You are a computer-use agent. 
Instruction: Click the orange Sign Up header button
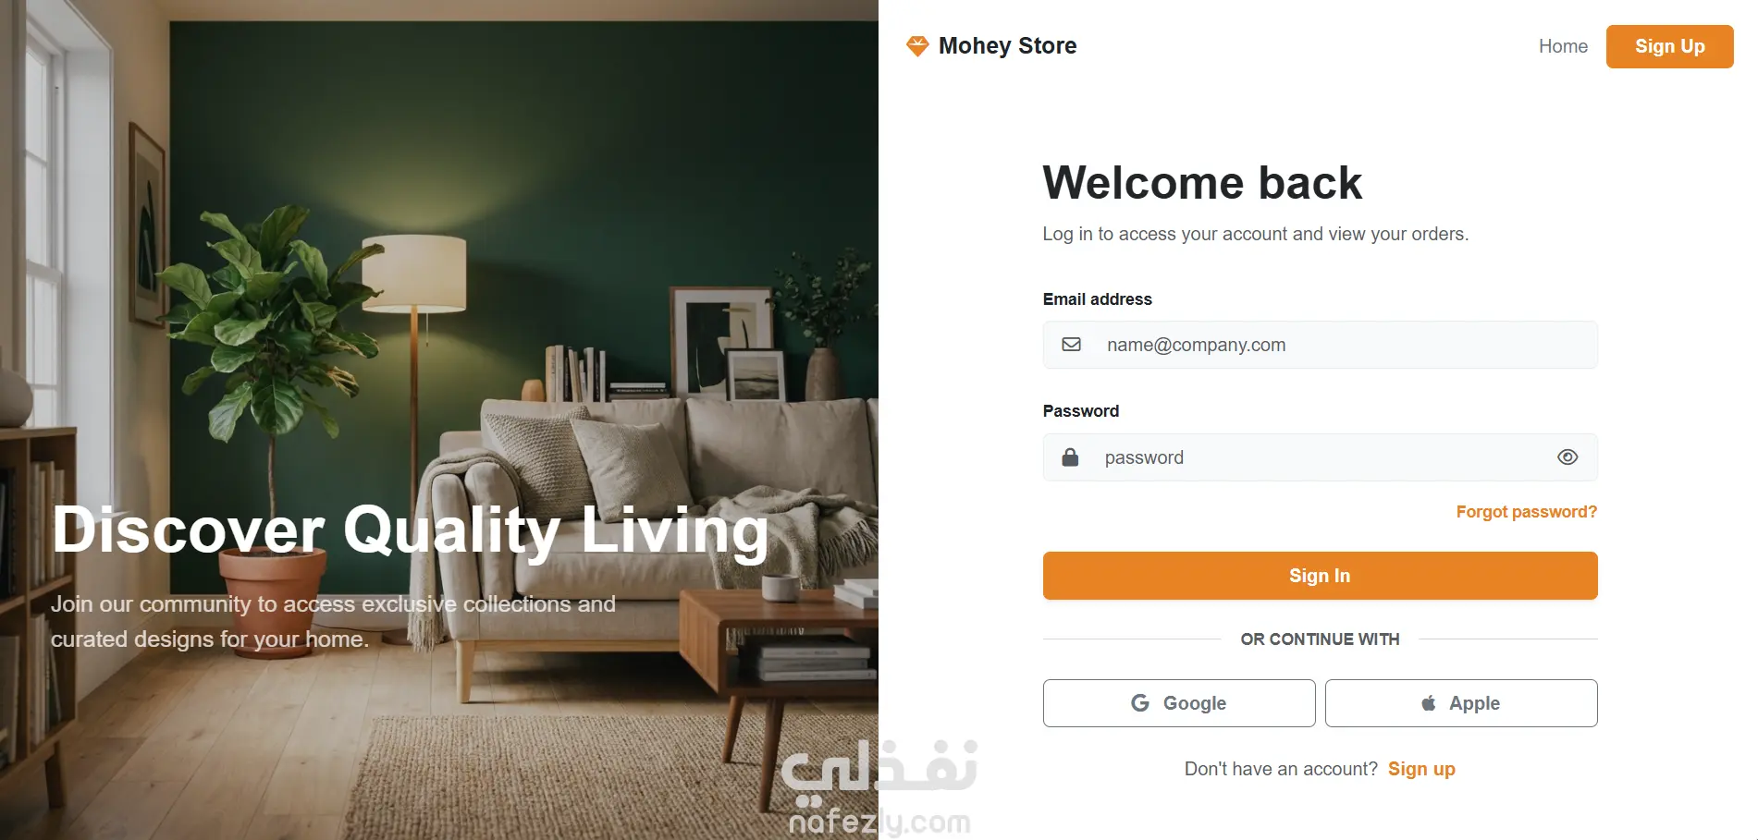(x=1669, y=46)
